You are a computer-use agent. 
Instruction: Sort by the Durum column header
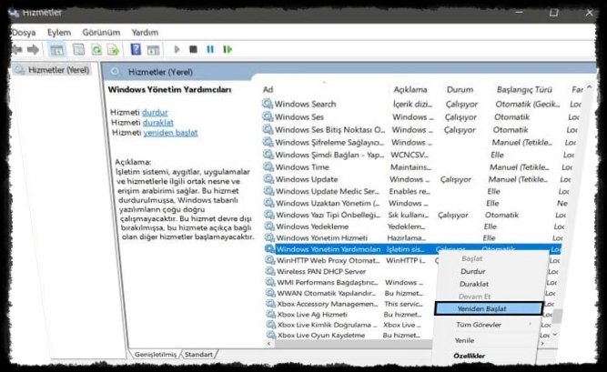tap(460, 89)
